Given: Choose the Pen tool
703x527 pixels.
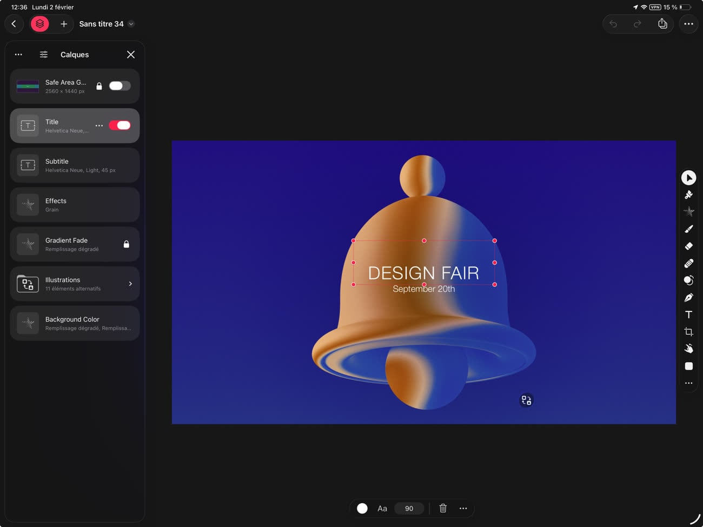Looking at the screenshot, I should pyautogui.click(x=688, y=297).
